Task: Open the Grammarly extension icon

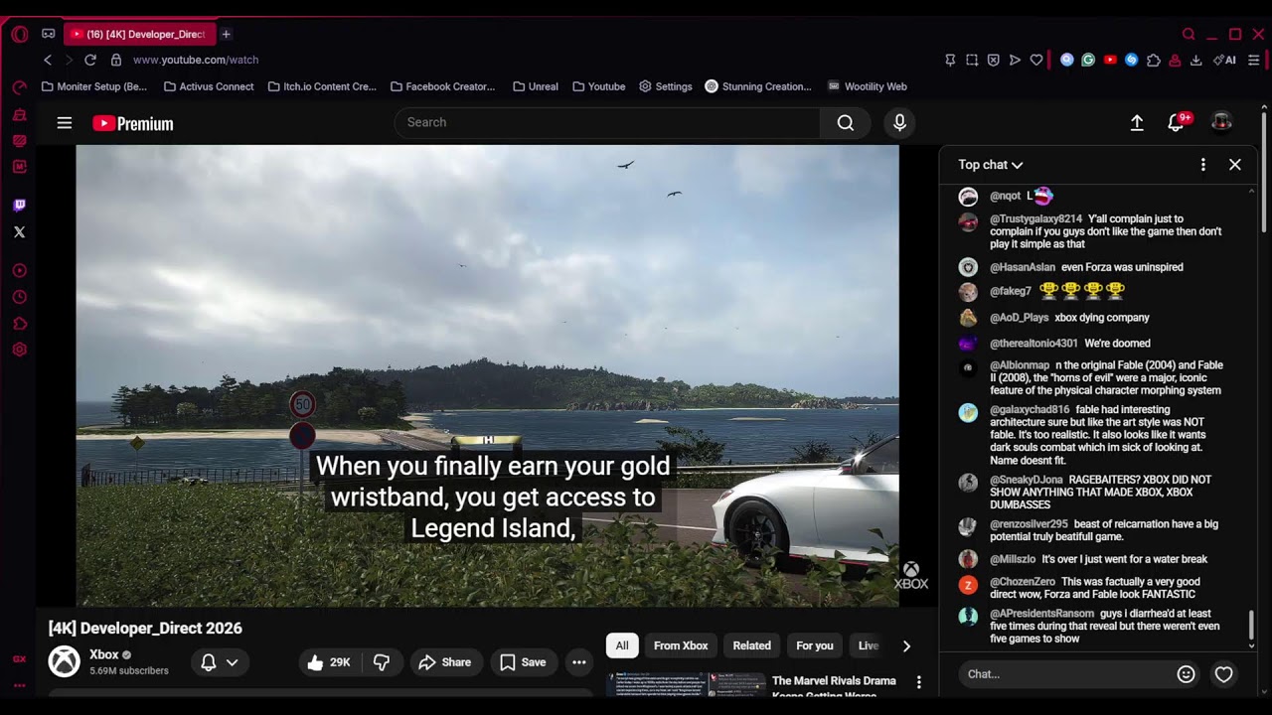Action: tap(1088, 60)
